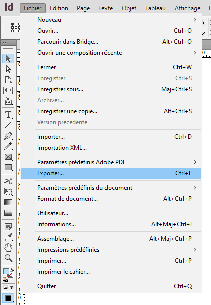Select the Scissors tool
211x305 pixels.
(x=8, y=181)
